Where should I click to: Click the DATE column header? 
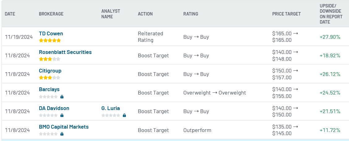(10, 14)
